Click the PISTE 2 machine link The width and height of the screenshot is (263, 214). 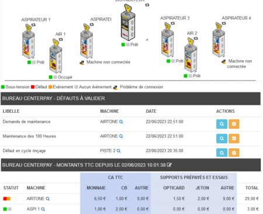click(x=108, y=151)
